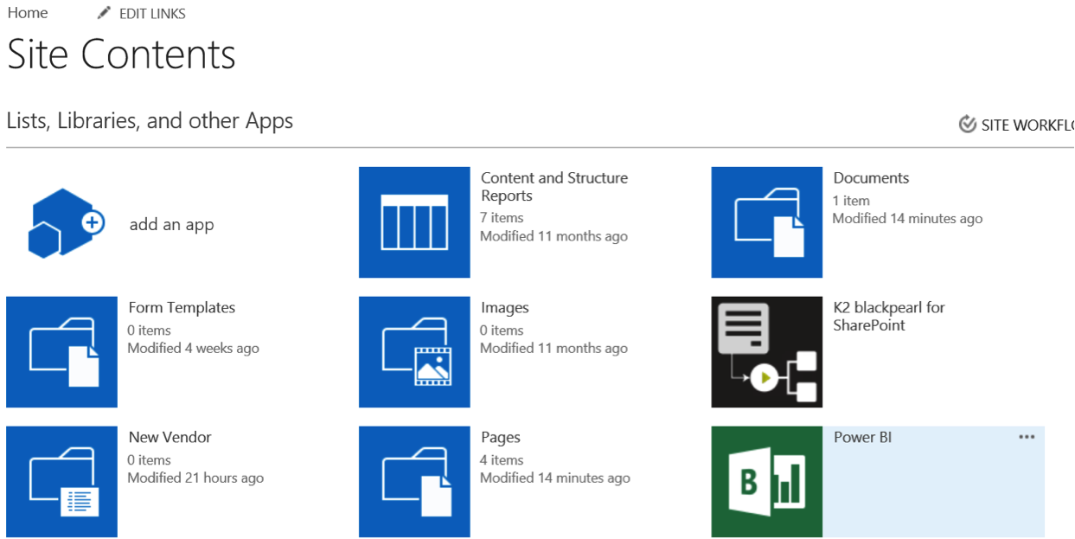Click EDIT LINKS in the top navigation
This screenshot has width=1075, height=539.
[x=152, y=14]
